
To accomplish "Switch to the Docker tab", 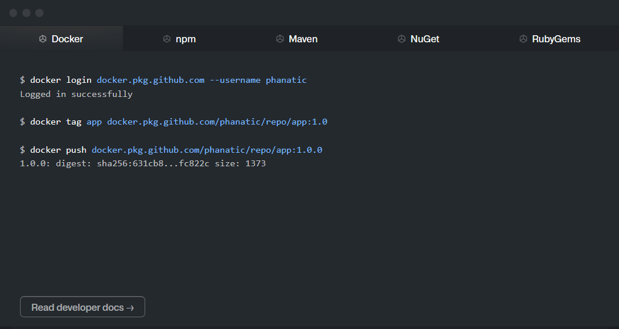I will tap(61, 39).
